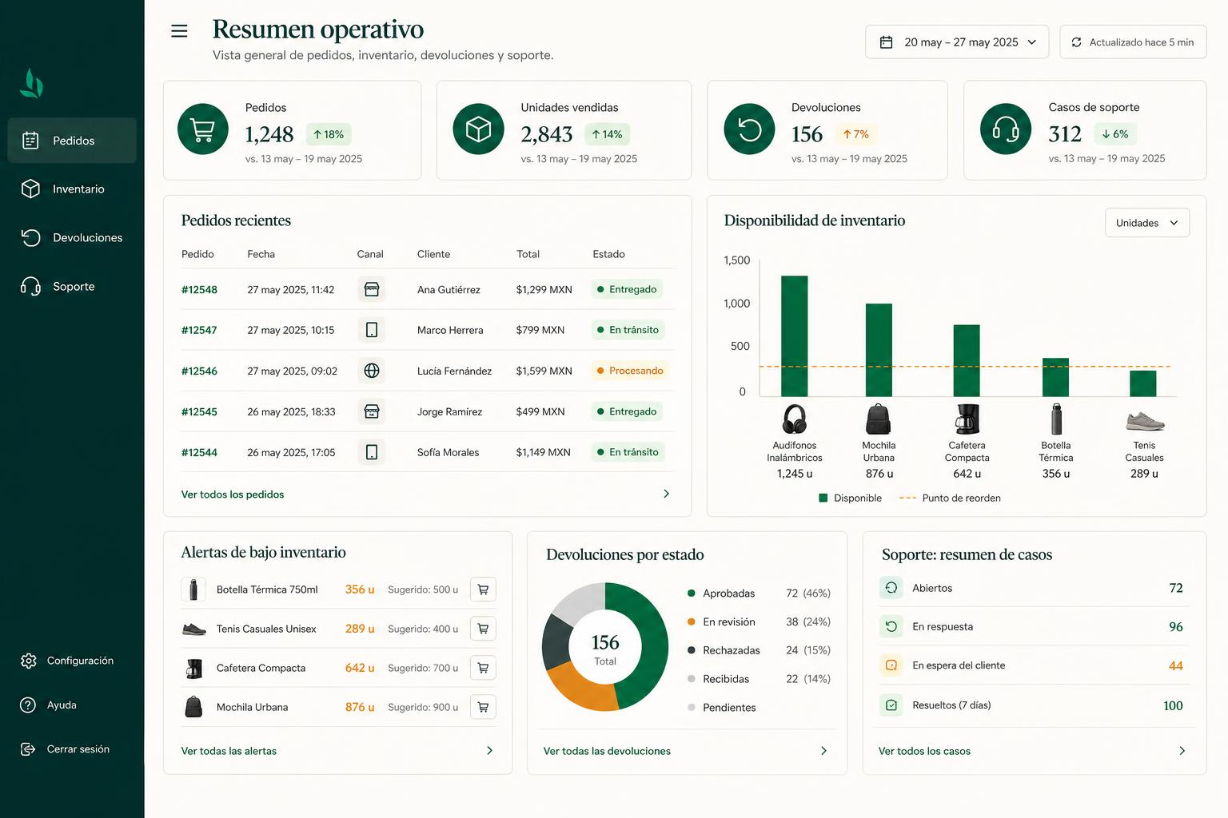Click the headphones product thumbnail under the chart
This screenshot has width=1228, height=818.
[794, 419]
